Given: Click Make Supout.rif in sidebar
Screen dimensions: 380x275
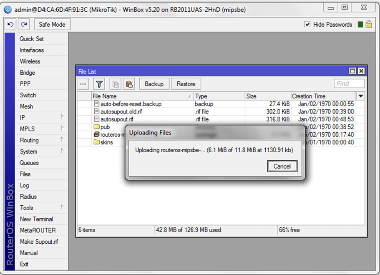Looking at the screenshot, I should (41, 242).
